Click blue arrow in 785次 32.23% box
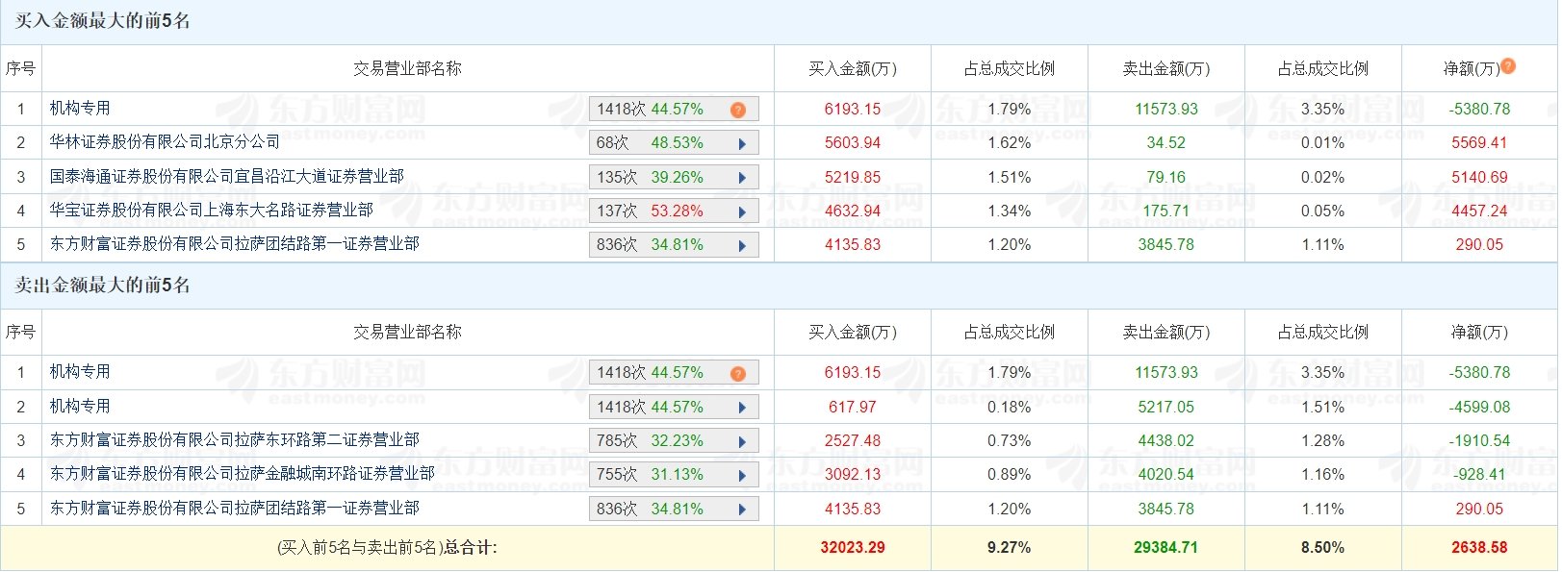 [742, 441]
